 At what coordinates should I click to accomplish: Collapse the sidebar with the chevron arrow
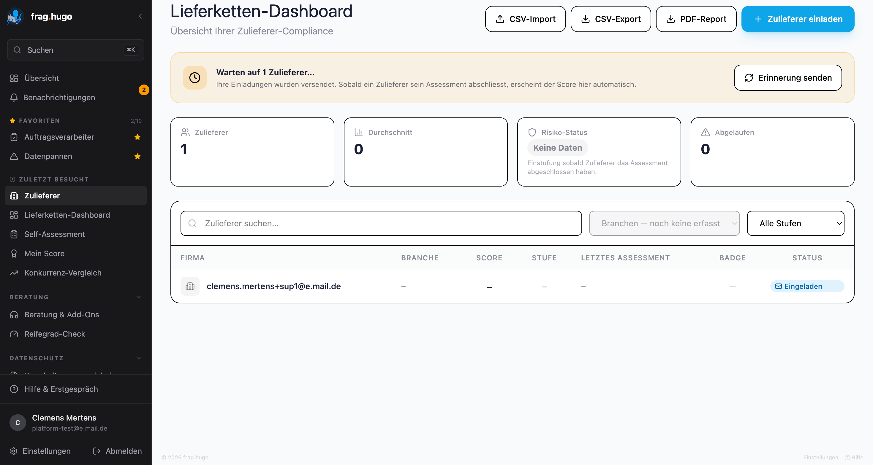coord(140,16)
